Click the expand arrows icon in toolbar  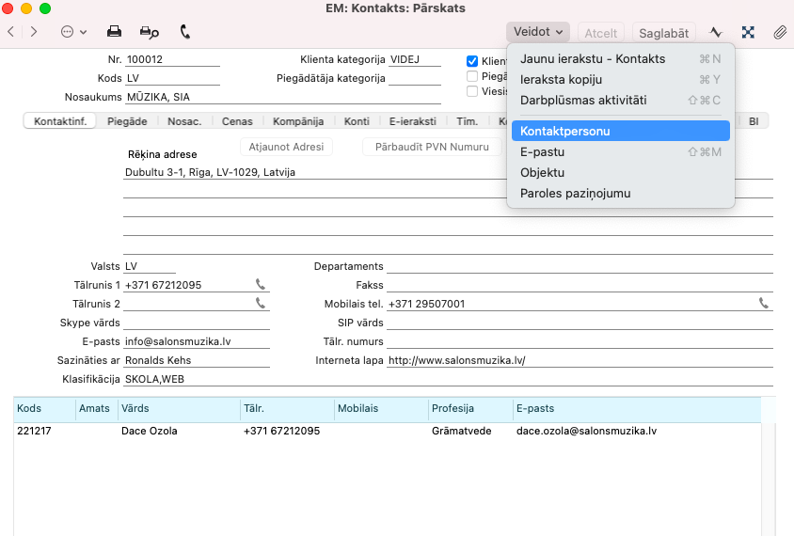point(748,32)
